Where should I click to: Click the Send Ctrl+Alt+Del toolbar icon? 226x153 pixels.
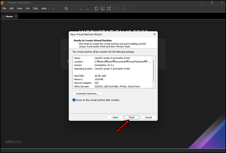point(66,9)
